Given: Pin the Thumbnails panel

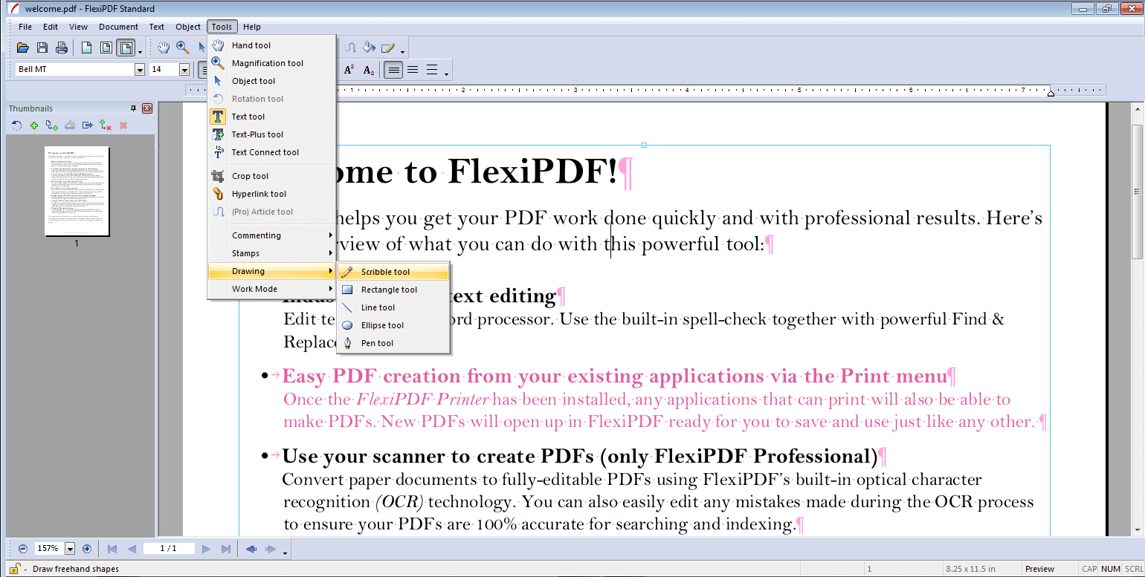Looking at the screenshot, I should point(134,108).
